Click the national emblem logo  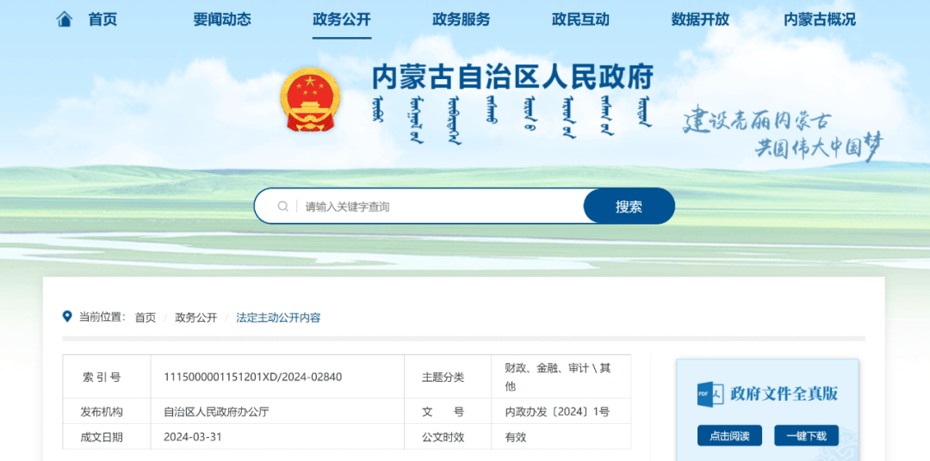[x=310, y=100]
